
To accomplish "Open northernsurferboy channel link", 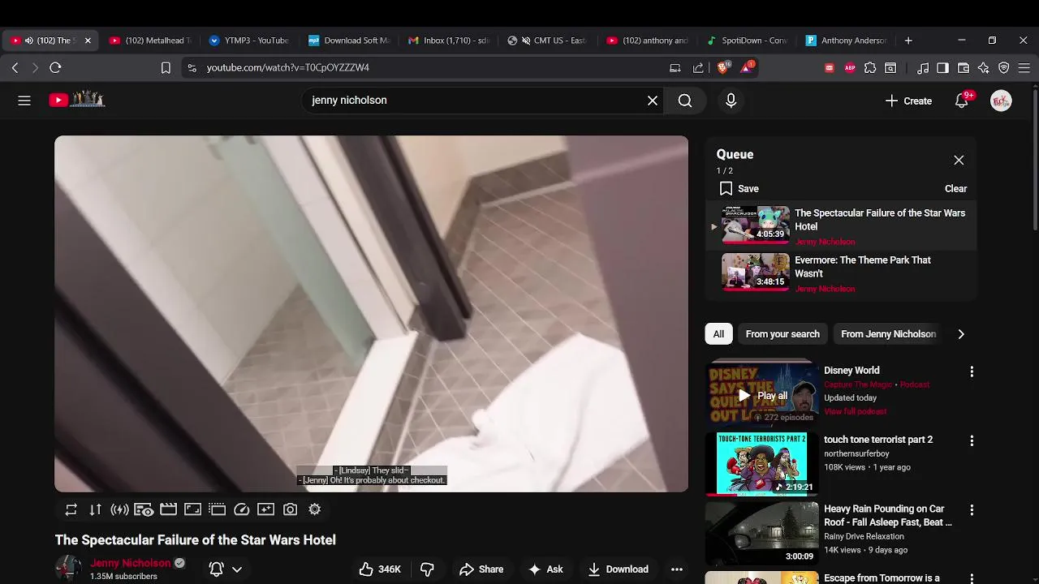I will coord(856,454).
